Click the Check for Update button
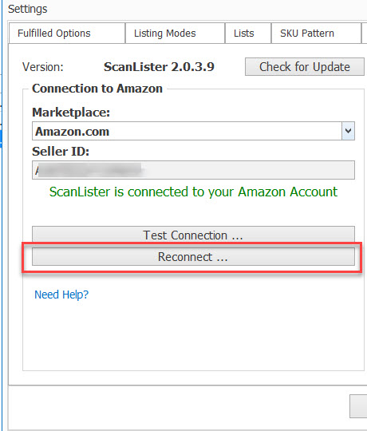This screenshot has height=431, width=367. (305, 66)
